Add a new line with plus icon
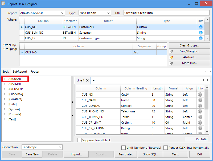Screen dimensions: 213x161 [93, 80]
